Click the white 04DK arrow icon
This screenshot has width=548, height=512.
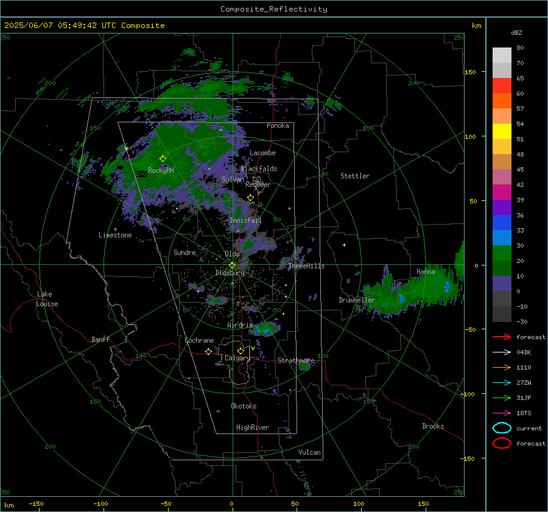[502, 352]
